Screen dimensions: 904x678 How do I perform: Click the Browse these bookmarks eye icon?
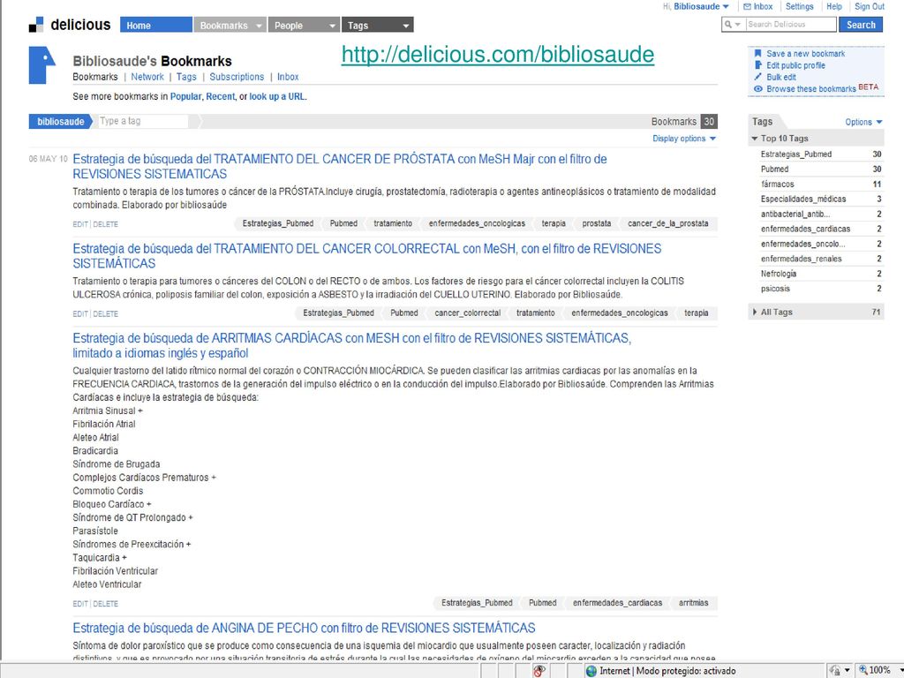tap(758, 89)
